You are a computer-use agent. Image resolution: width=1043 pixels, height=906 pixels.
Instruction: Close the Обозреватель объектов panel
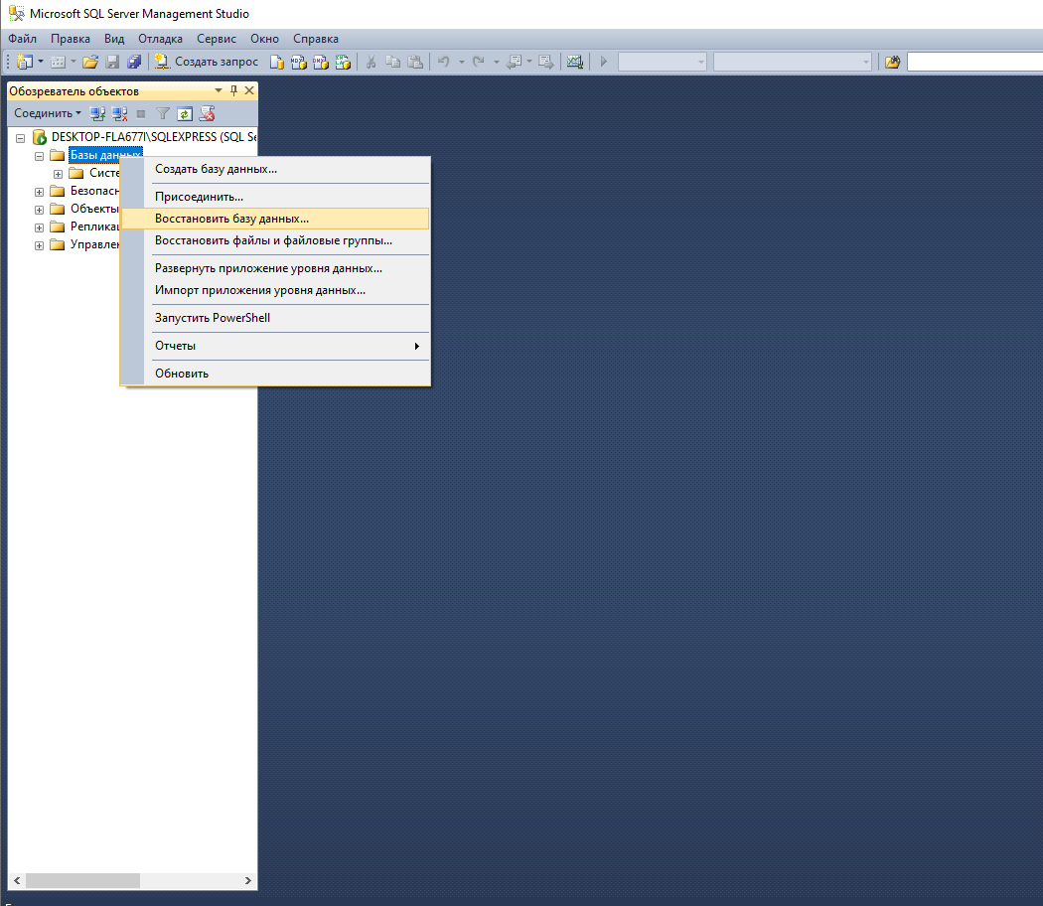[249, 90]
